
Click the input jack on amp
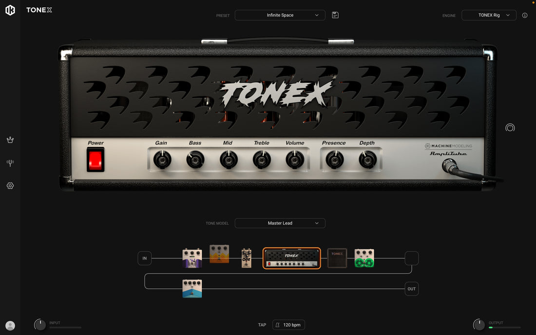tap(450, 166)
